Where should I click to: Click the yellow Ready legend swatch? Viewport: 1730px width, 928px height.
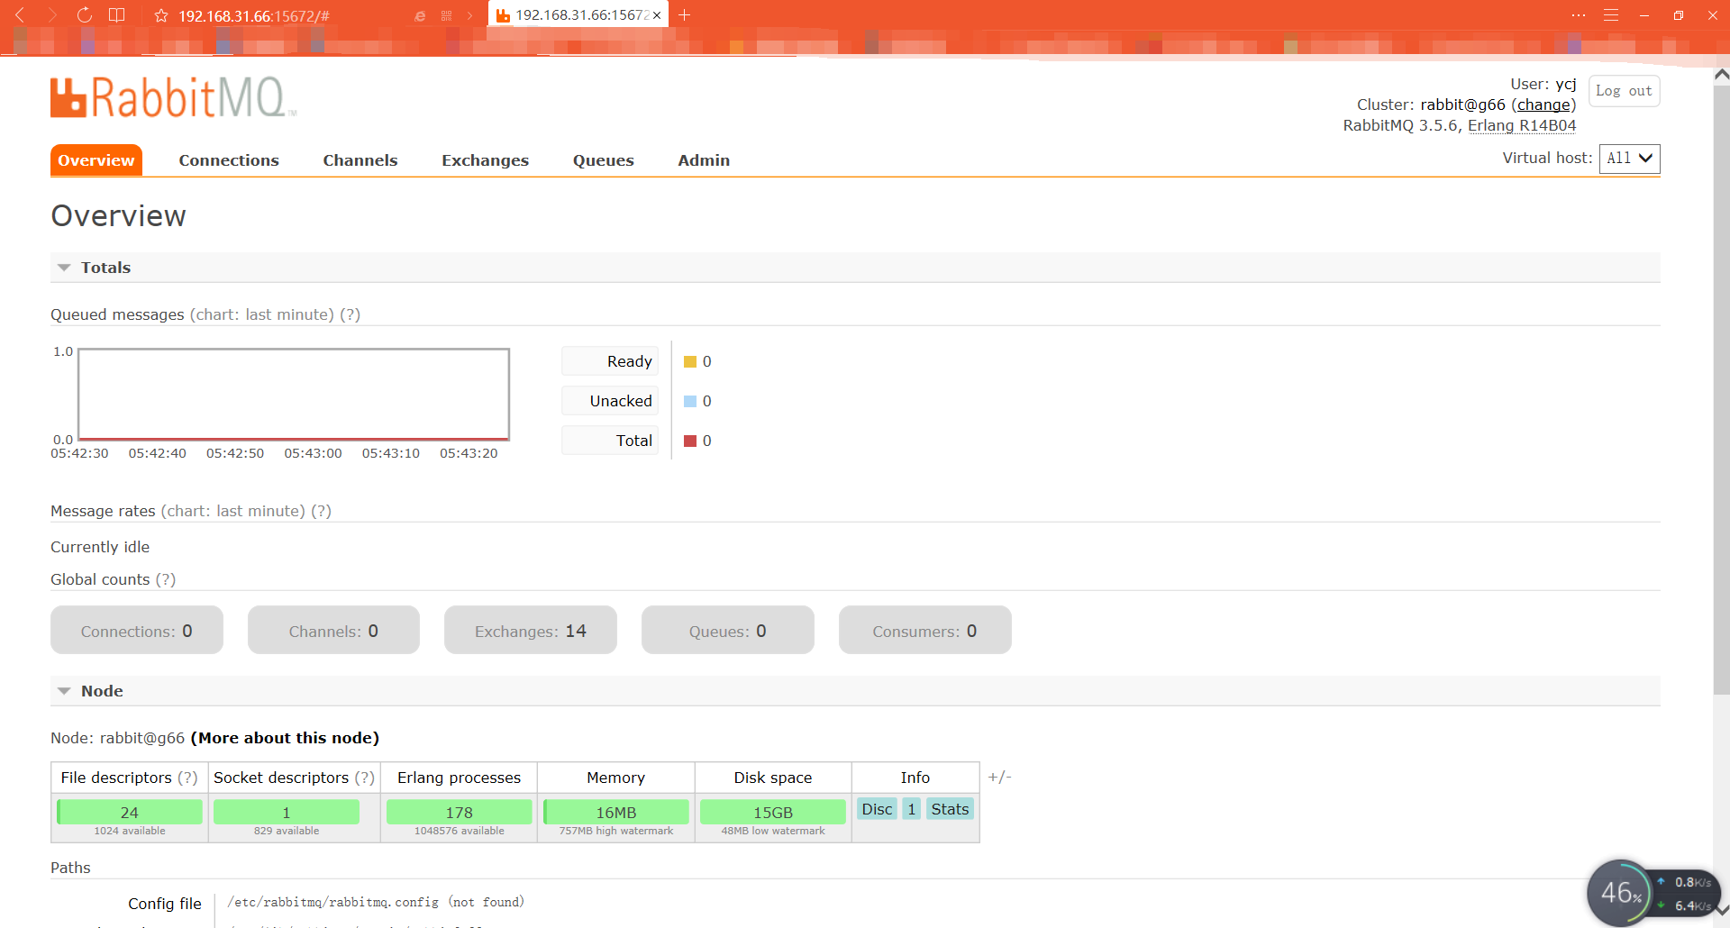pyautogui.click(x=690, y=362)
